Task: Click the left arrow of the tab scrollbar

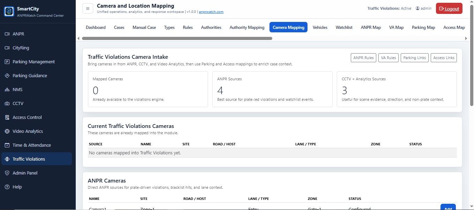Action: (x=78, y=39)
